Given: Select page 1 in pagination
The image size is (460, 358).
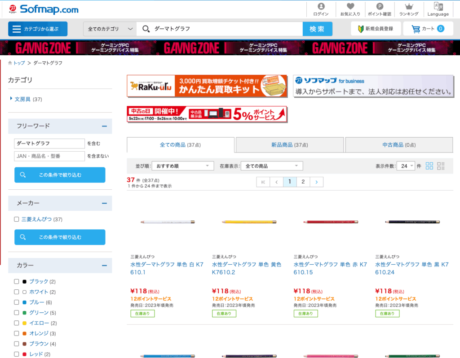Looking at the screenshot, I should click(x=290, y=182).
